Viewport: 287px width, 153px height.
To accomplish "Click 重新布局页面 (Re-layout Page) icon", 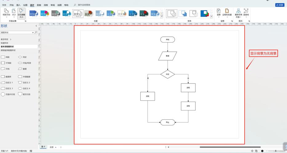I will coord(238,12).
